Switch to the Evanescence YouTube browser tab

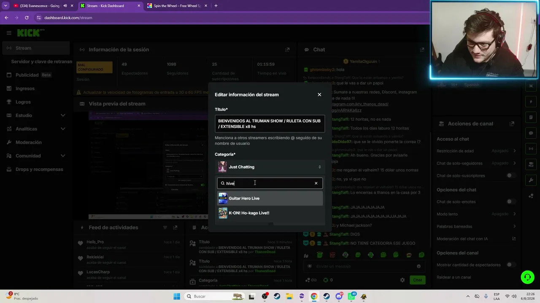pos(39,6)
